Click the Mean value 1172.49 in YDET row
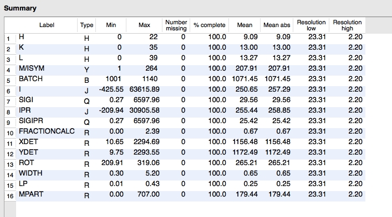Viewport: 392px width, 217px height. (245, 152)
